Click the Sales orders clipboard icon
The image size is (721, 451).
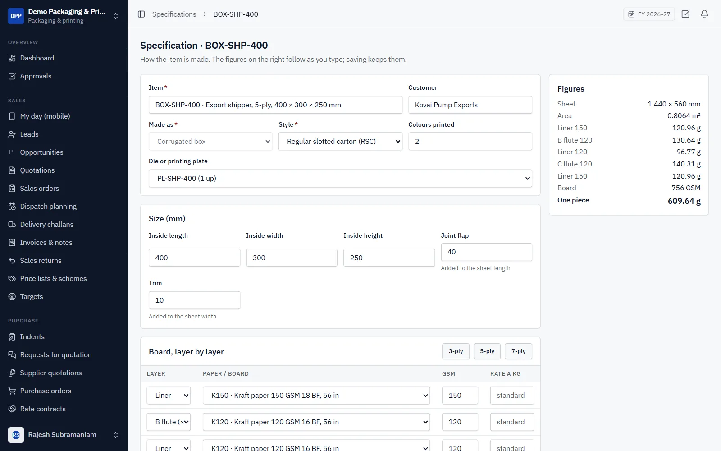(x=12, y=189)
